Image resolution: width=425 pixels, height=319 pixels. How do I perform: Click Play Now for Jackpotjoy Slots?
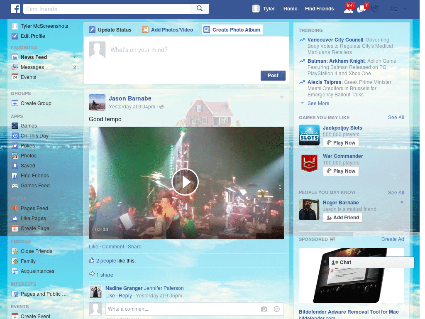pyautogui.click(x=341, y=143)
